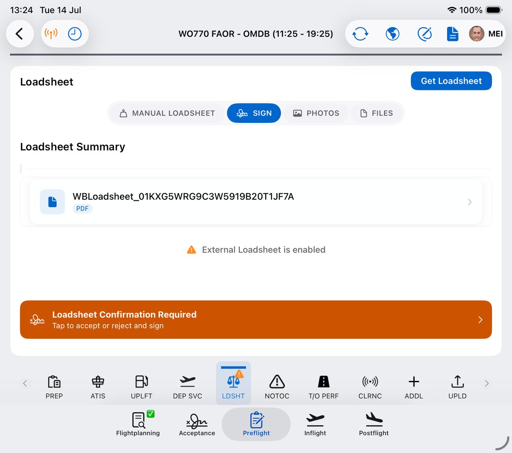Viewport: 512px width, 453px height.
Task: Tap the External Loadsheet warning triangle
Action: coord(192,250)
